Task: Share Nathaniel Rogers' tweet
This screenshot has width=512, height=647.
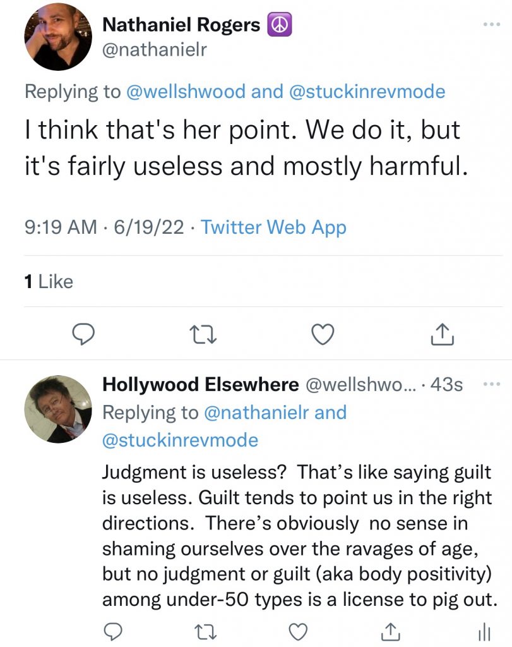Action: pos(443,334)
